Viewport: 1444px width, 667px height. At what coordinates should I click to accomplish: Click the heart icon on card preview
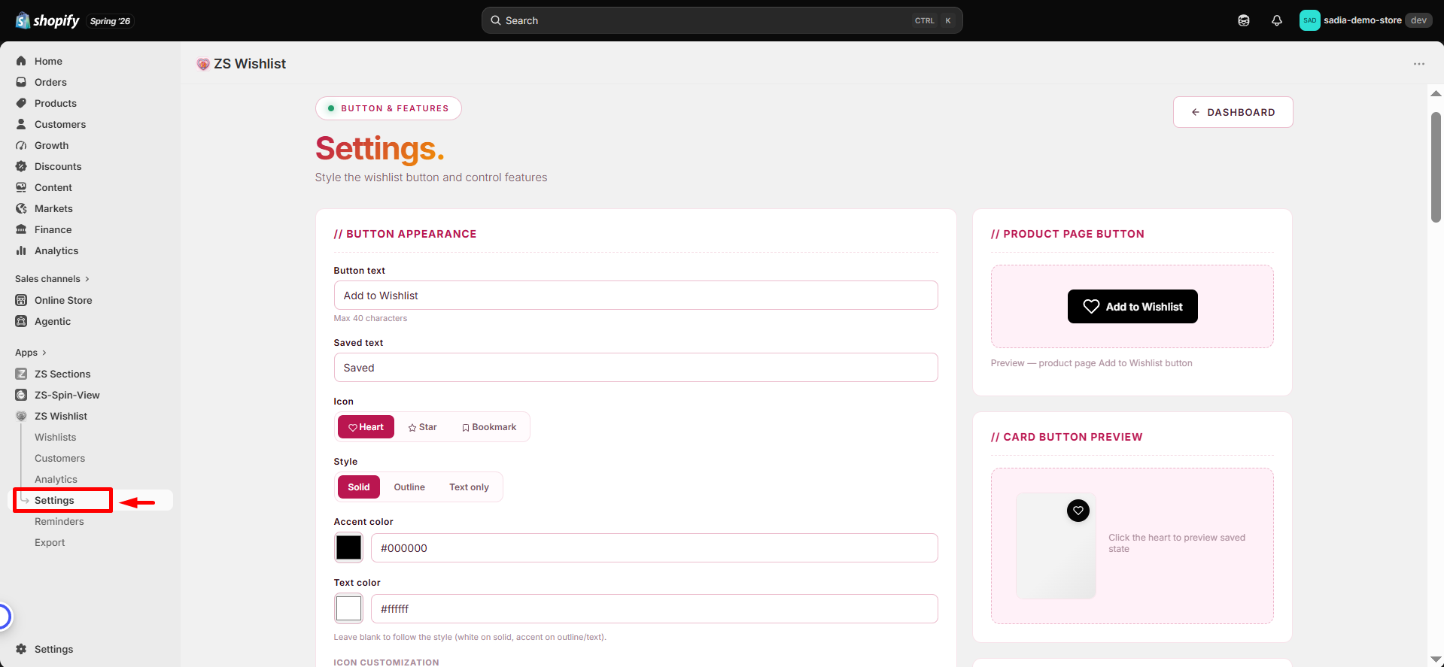1078,511
